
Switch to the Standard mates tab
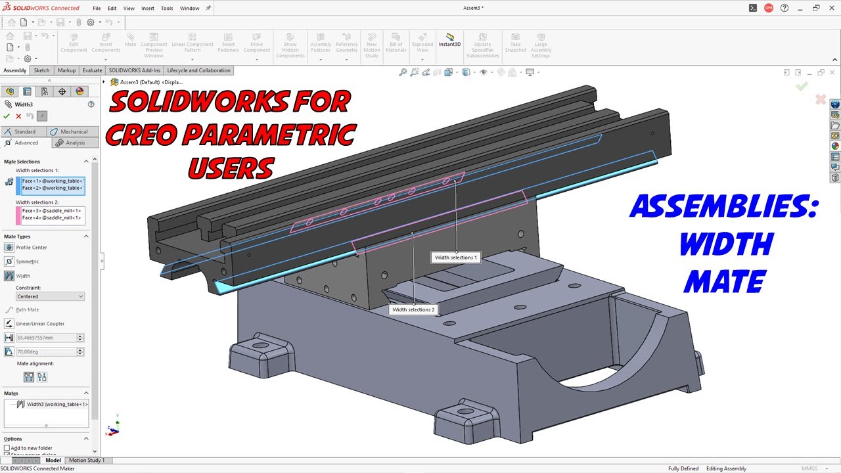[x=24, y=131]
